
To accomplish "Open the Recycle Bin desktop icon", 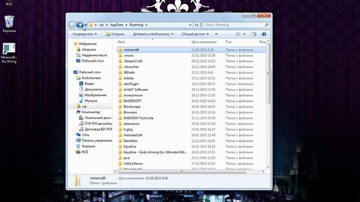I will click(9, 24).
